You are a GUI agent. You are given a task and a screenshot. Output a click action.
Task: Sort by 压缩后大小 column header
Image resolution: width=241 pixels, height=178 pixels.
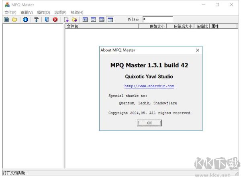pos(180,26)
